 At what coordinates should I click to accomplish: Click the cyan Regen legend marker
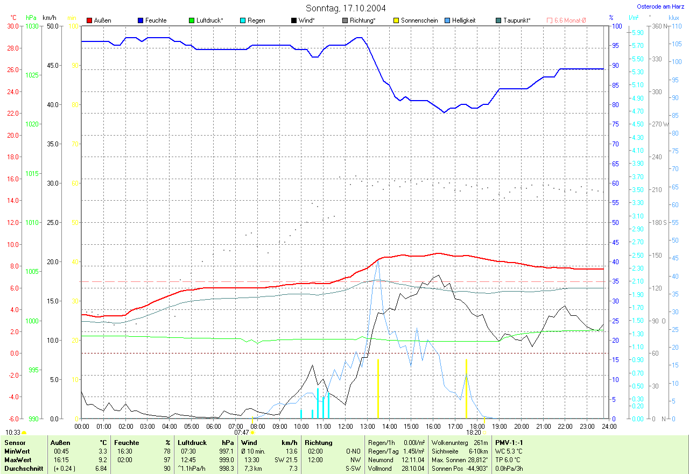coord(243,20)
